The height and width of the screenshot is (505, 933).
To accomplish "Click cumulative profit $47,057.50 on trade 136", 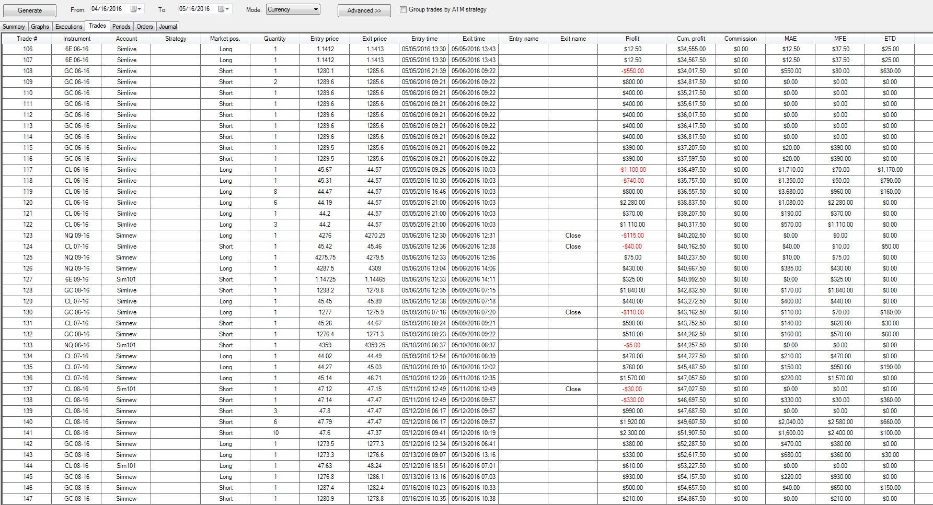I will [691, 378].
